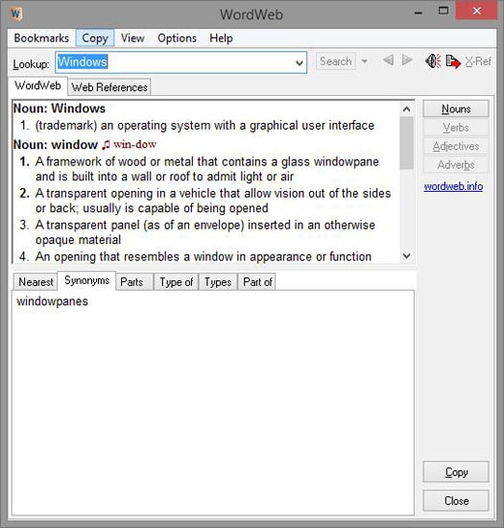Screen dimensions: 504x528
Task: Open the wordweb.info link
Action: [453, 186]
